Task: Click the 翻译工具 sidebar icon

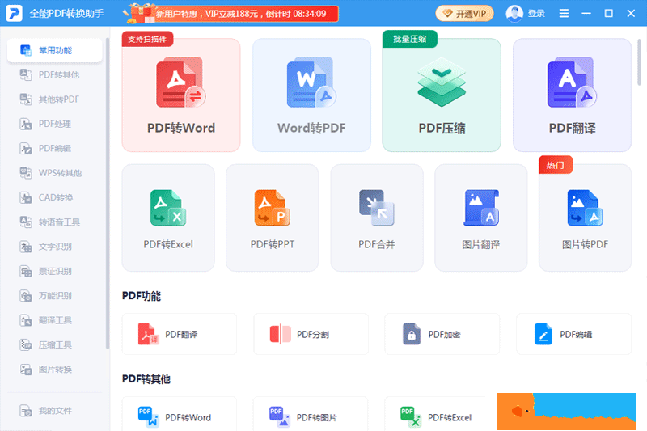Action: (26, 320)
